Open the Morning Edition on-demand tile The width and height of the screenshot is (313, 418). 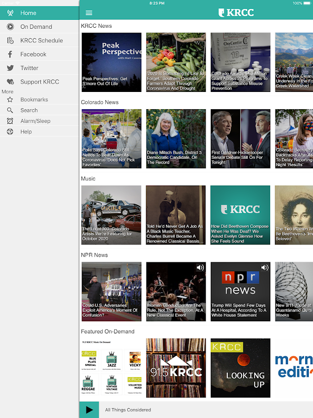[294, 368]
